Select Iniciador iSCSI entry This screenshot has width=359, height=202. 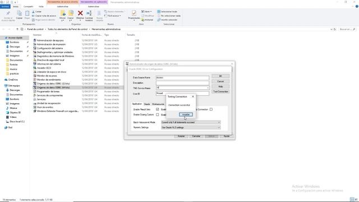(44, 68)
